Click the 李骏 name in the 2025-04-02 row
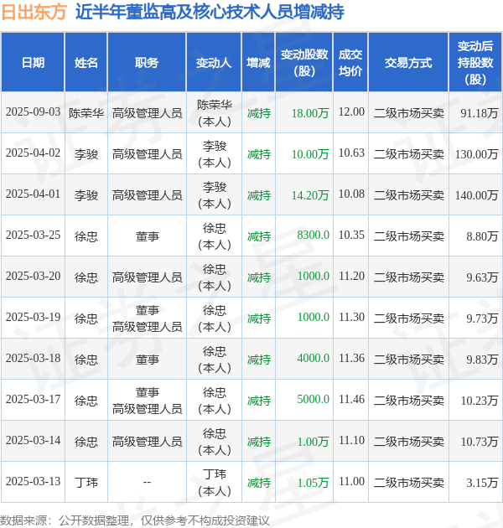Screen dimensions: 503x528 (86, 154)
